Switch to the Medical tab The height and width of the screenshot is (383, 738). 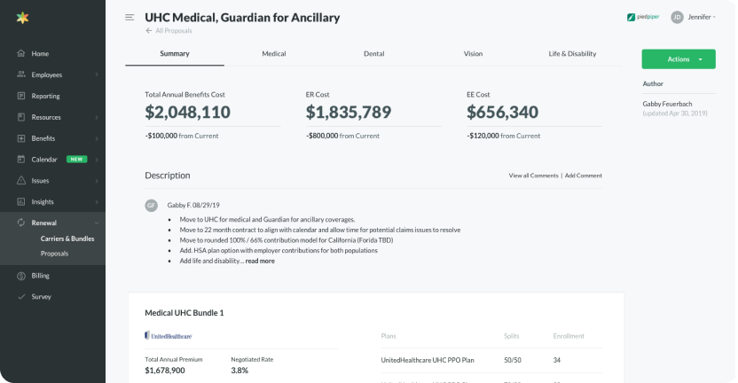click(x=274, y=54)
